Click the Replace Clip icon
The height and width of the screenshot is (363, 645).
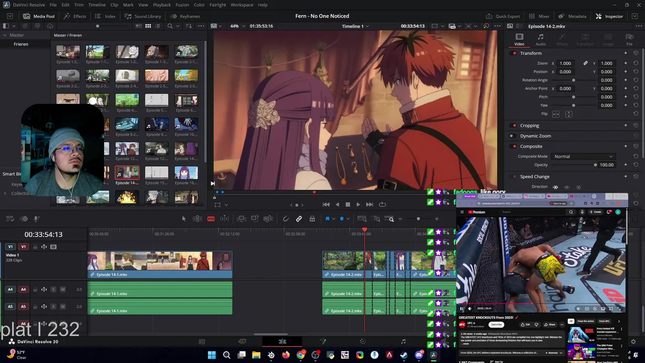tap(268, 219)
